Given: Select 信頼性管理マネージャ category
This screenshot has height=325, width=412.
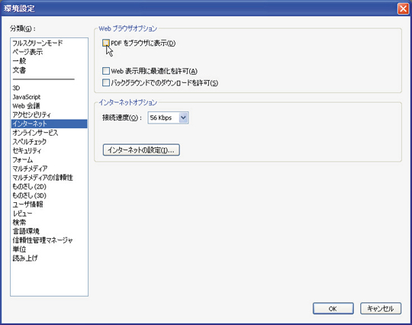Looking at the screenshot, I should tap(43, 240).
